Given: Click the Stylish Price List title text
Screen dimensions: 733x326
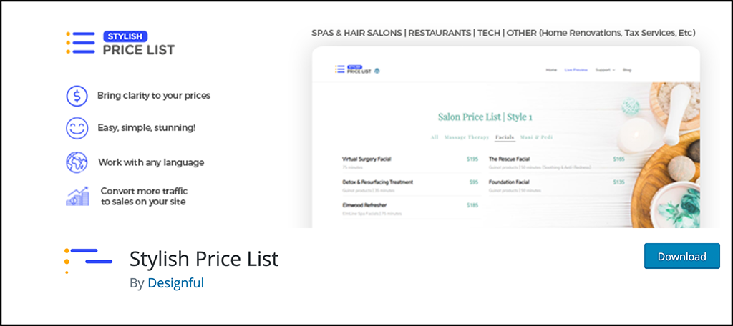Looking at the screenshot, I should 204,259.
